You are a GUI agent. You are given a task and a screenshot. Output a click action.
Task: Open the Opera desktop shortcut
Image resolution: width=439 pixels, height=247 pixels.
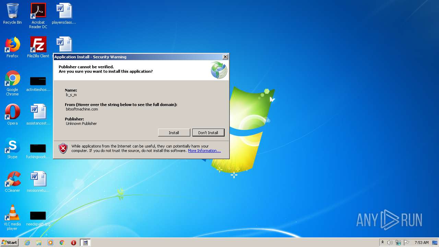pyautogui.click(x=12, y=115)
